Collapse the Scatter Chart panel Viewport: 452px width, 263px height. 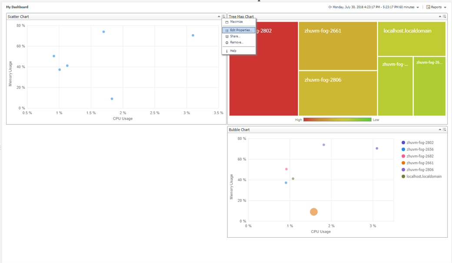219,17
